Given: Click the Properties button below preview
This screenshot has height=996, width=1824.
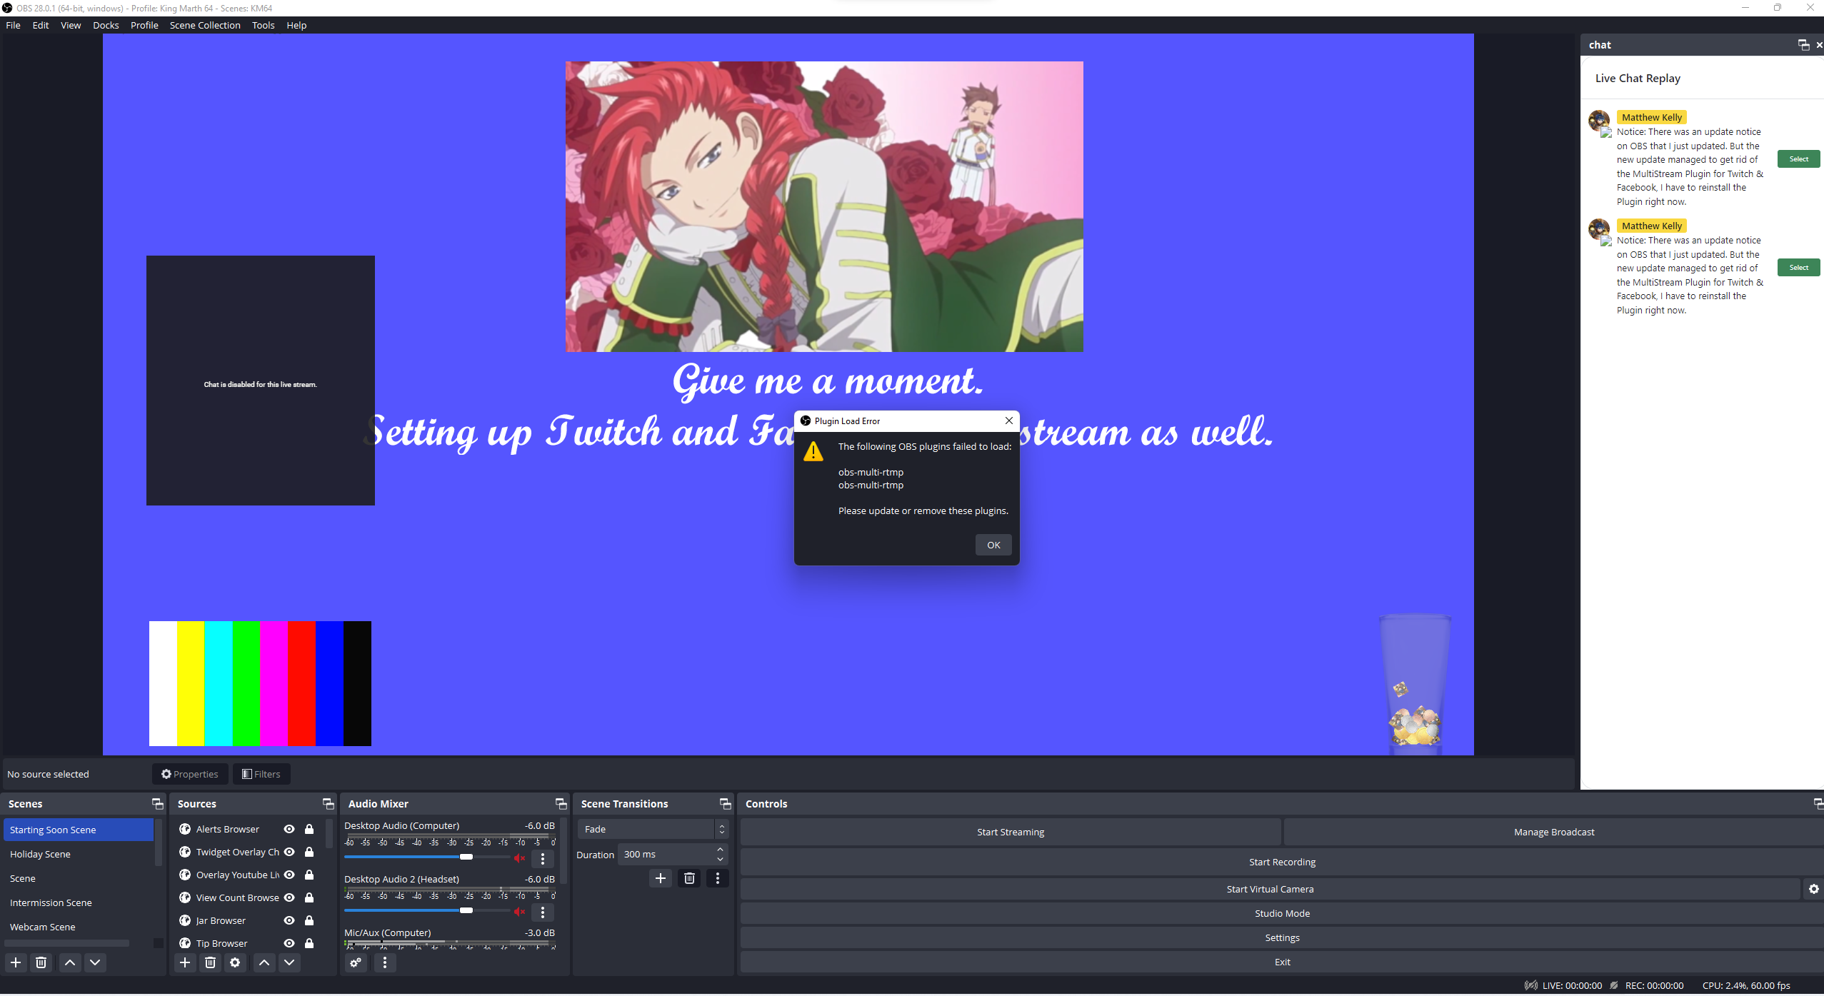Looking at the screenshot, I should [190, 774].
